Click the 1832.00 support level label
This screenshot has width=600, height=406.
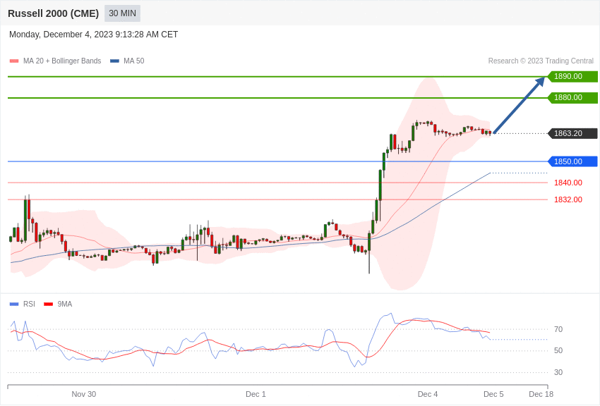point(568,199)
